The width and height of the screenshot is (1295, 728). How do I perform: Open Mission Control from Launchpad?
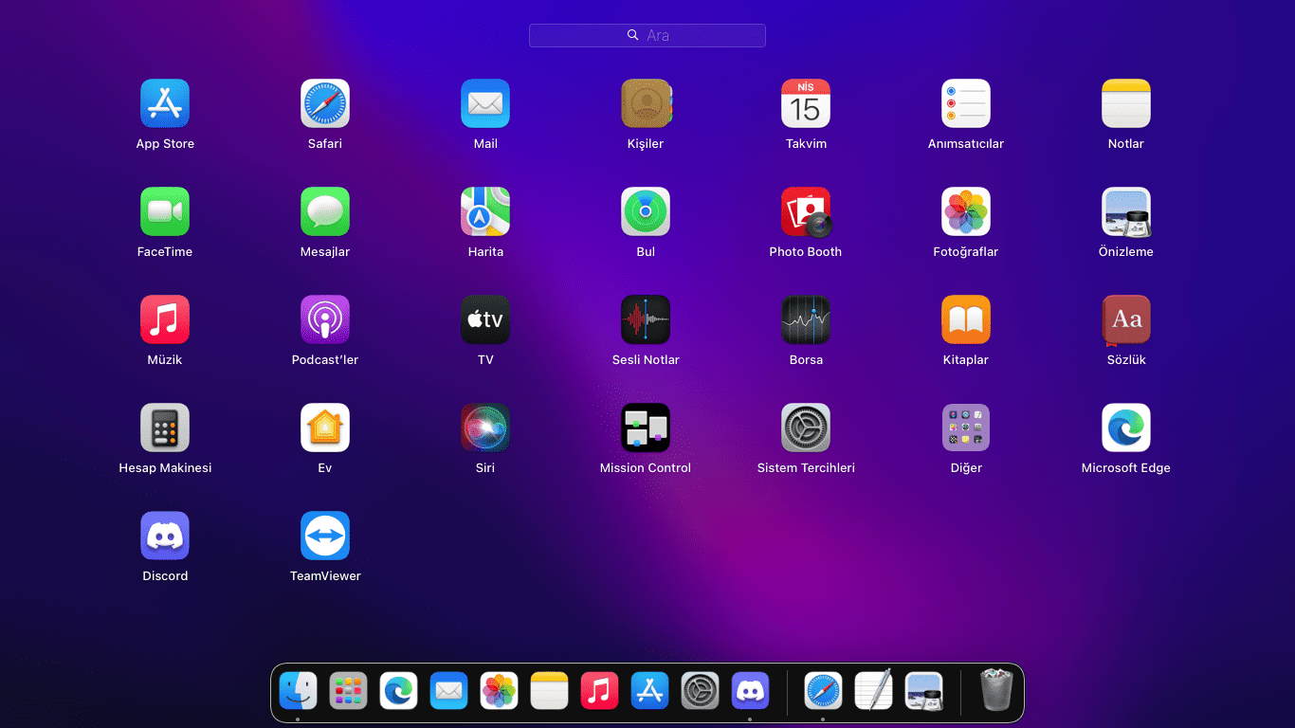[646, 428]
